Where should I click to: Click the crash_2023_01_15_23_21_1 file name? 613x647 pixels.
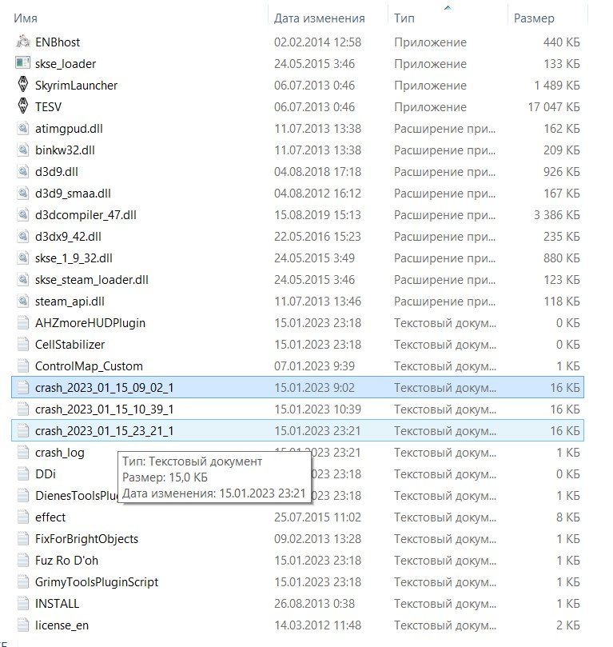(104, 430)
